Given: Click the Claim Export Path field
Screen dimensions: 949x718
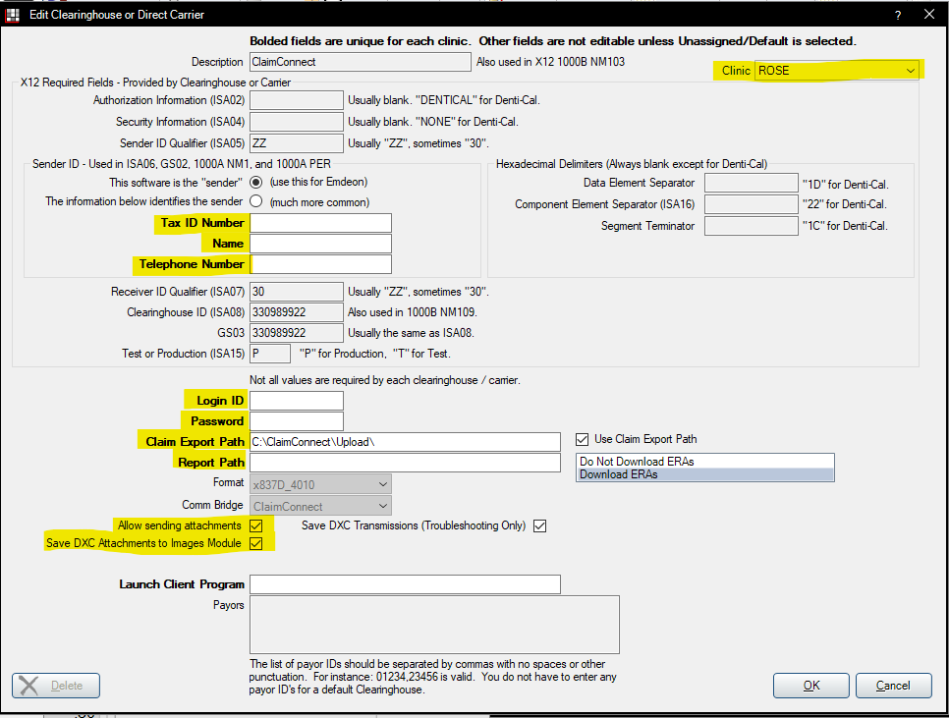Looking at the screenshot, I should pyautogui.click(x=405, y=442).
